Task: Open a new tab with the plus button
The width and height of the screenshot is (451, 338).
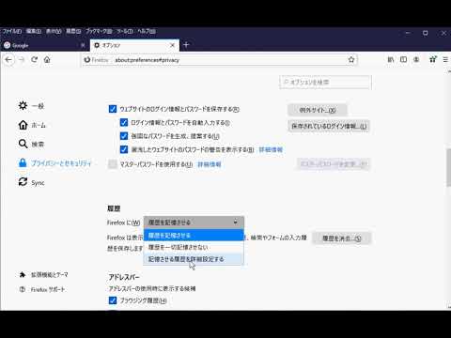Action: click(x=186, y=45)
